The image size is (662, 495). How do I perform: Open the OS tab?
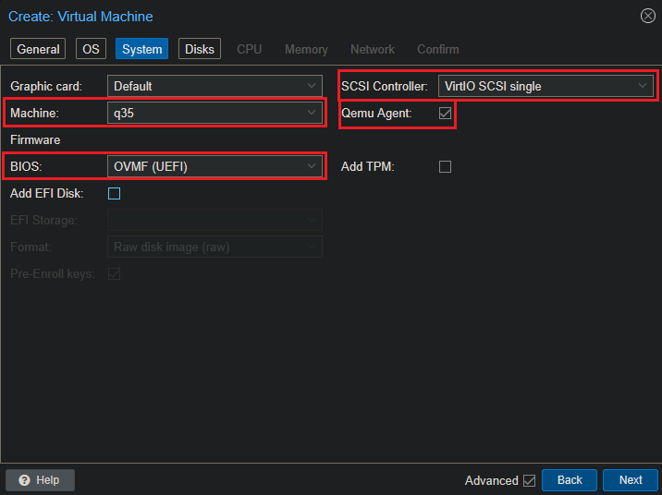91,49
